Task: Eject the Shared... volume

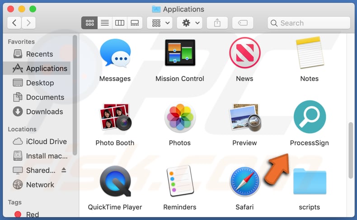Action: (64, 170)
